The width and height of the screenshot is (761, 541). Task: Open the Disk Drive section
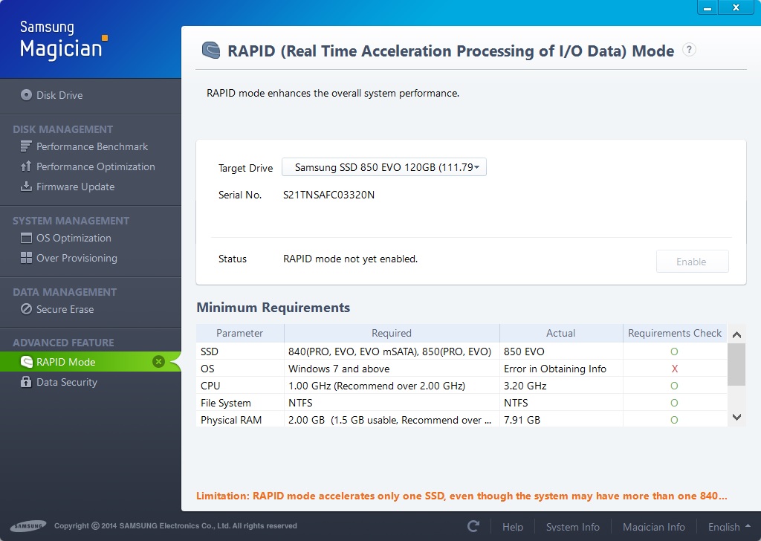coord(59,95)
